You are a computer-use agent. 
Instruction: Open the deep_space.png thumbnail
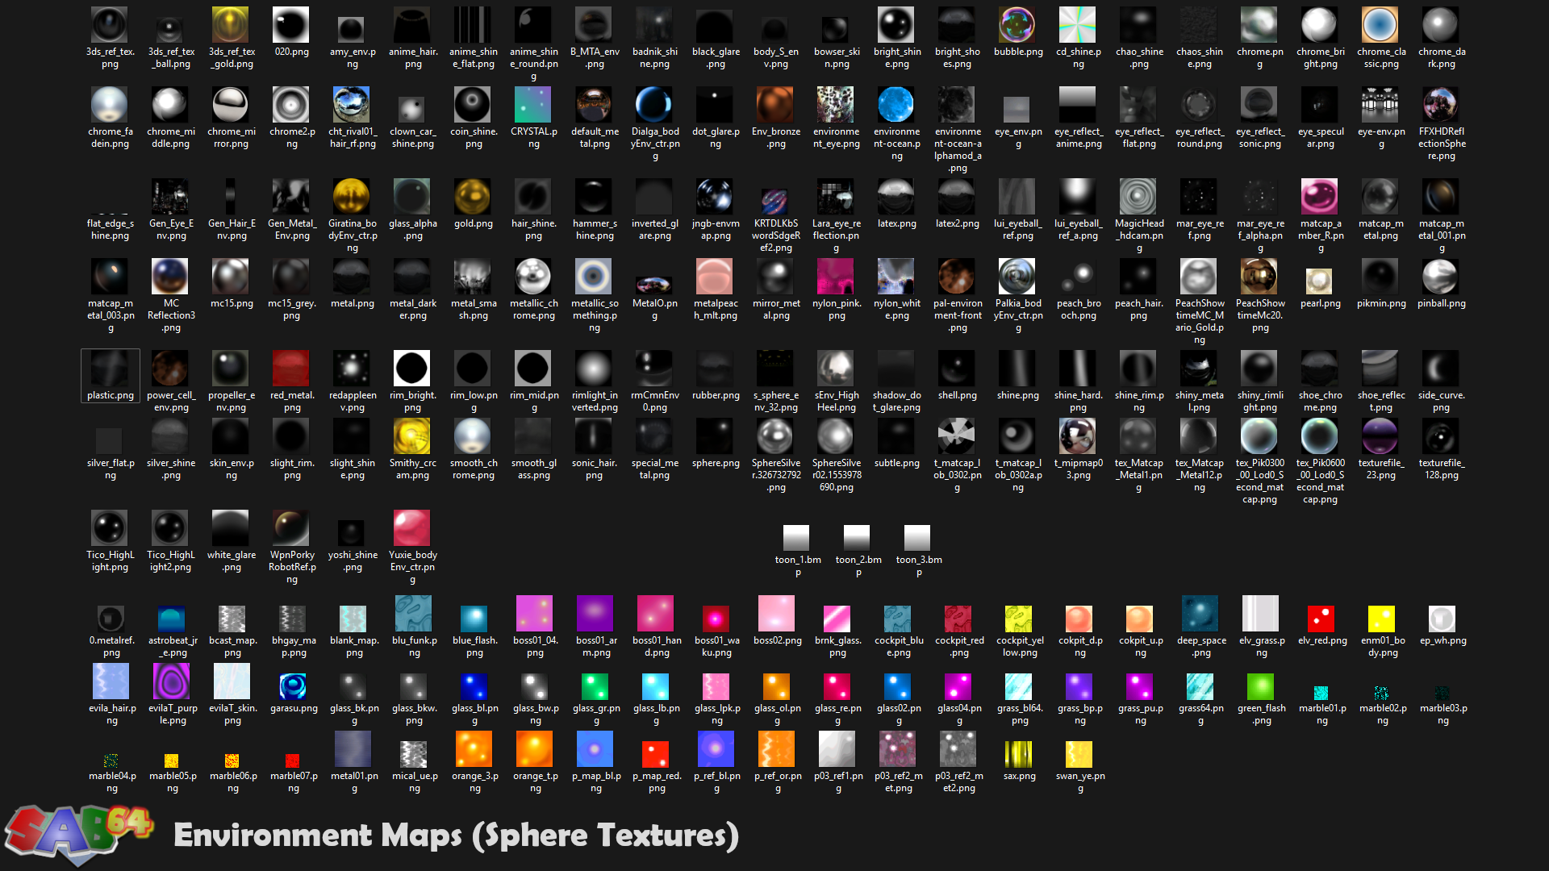(x=1199, y=613)
